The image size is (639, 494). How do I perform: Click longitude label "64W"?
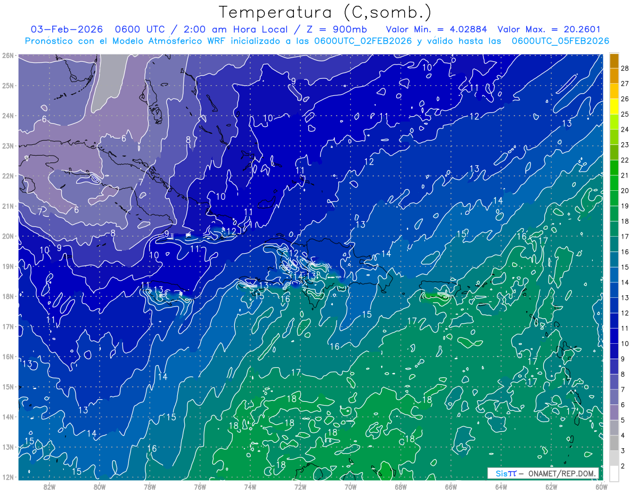click(x=501, y=487)
